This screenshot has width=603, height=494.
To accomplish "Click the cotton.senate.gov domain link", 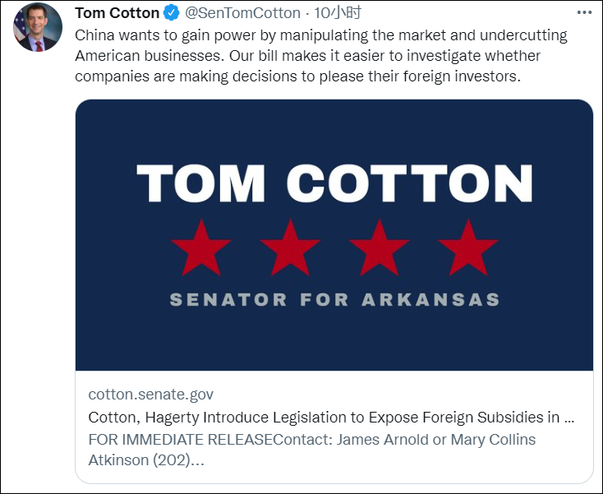I will (x=150, y=395).
